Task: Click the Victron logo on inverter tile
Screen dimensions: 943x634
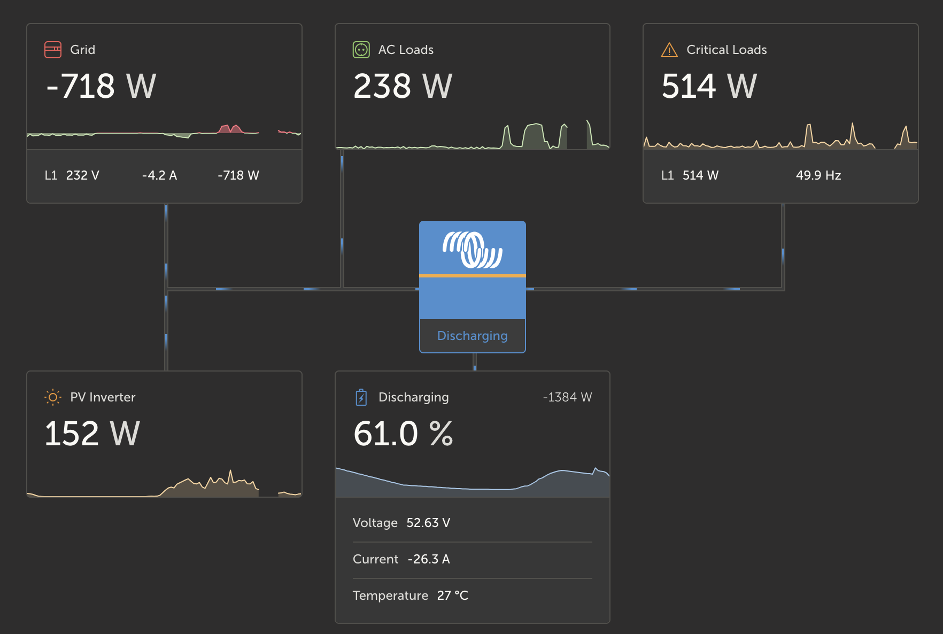Action: pyautogui.click(x=473, y=250)
